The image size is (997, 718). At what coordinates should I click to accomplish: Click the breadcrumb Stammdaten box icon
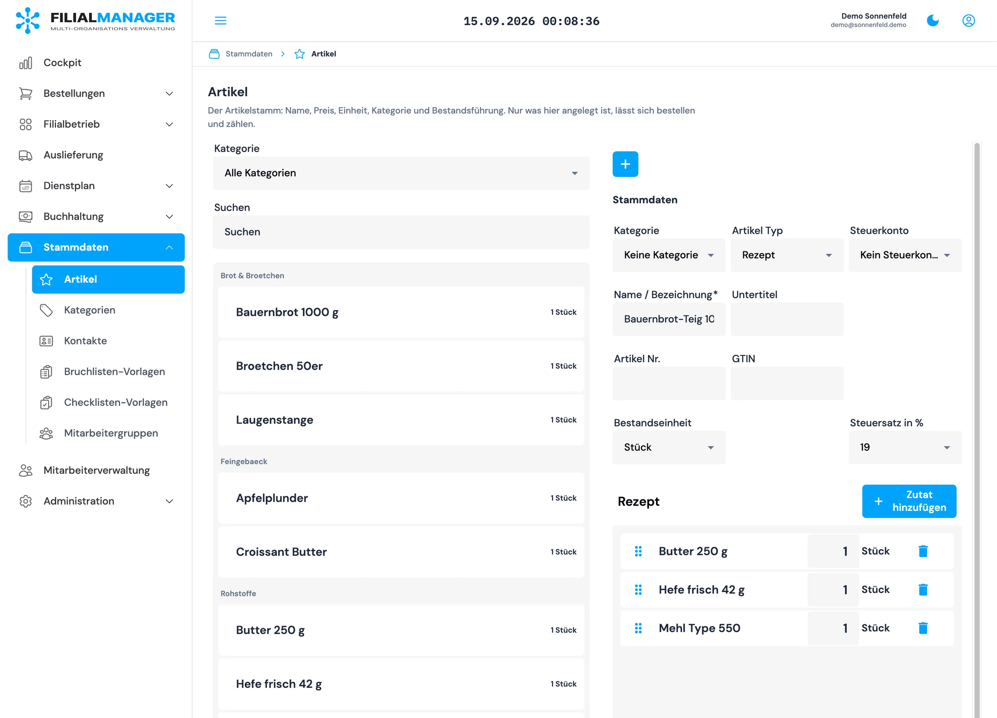click(214, 54)
